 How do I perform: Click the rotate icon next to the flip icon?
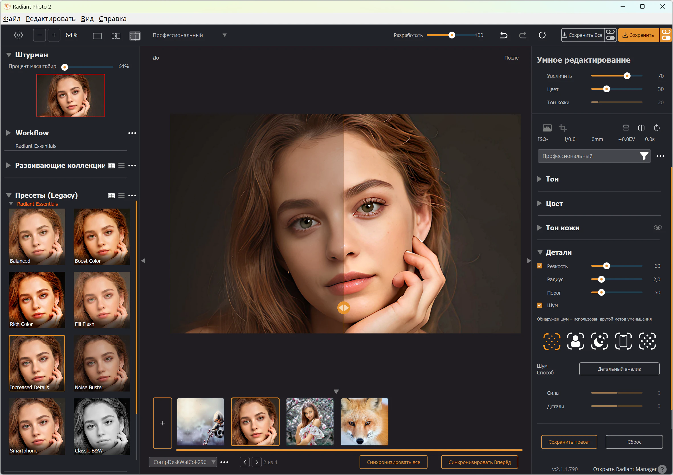pyautogui.click(x=656, y=128)
